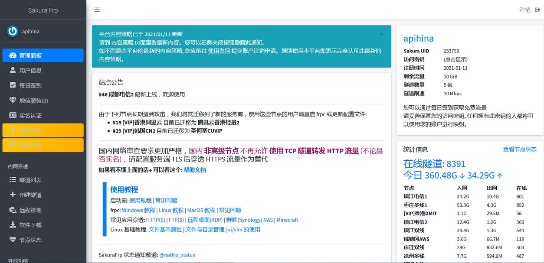Click the 用户信息 person icon
Image resolution: width=544 pixels, height=263 pixels.
click(x=13, y=70)
